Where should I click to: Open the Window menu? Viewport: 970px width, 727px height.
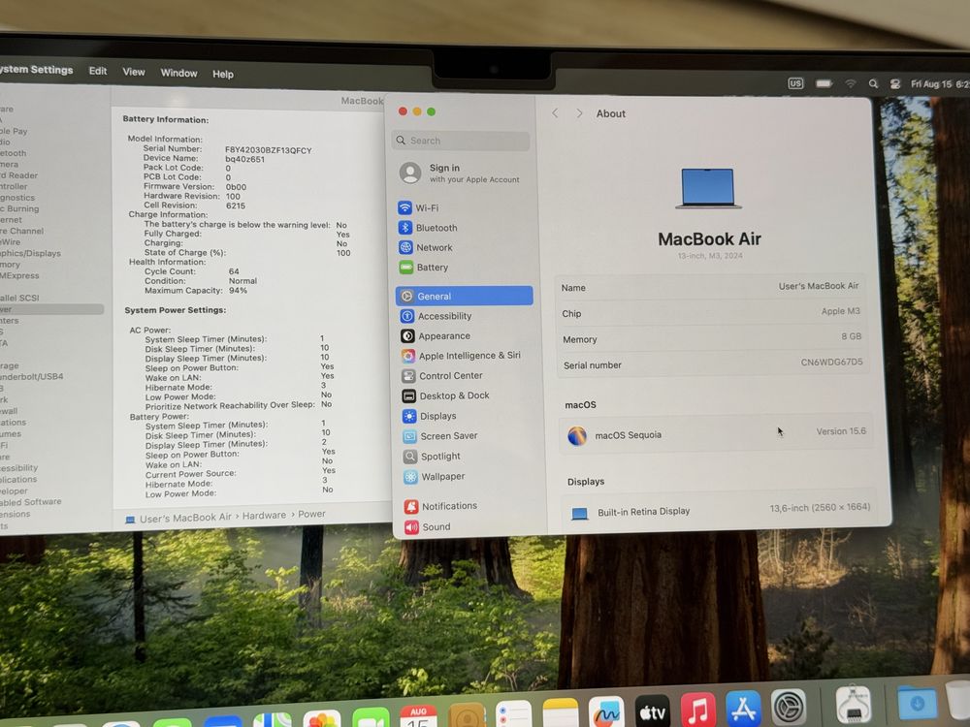click(x=178, y=73)
